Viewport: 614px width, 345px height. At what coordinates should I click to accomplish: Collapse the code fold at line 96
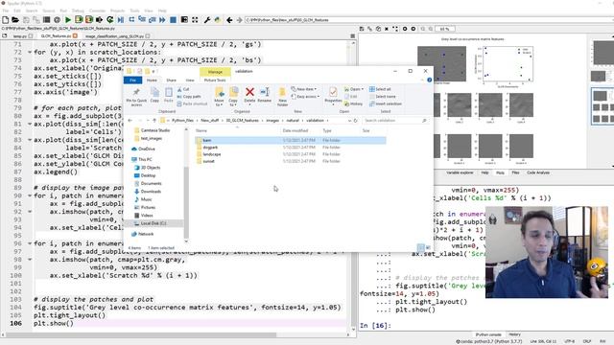point(30,243)
